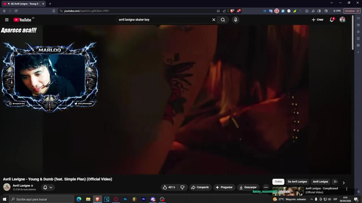Viewport: 362px width, 203px height.
Task: Open Opera browser from the taskbar
Action: point(116,199)
